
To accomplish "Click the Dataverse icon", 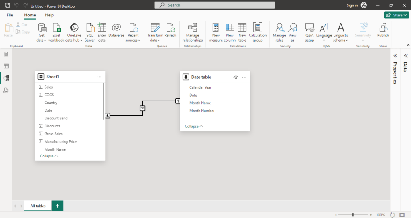I will (116, 30).
